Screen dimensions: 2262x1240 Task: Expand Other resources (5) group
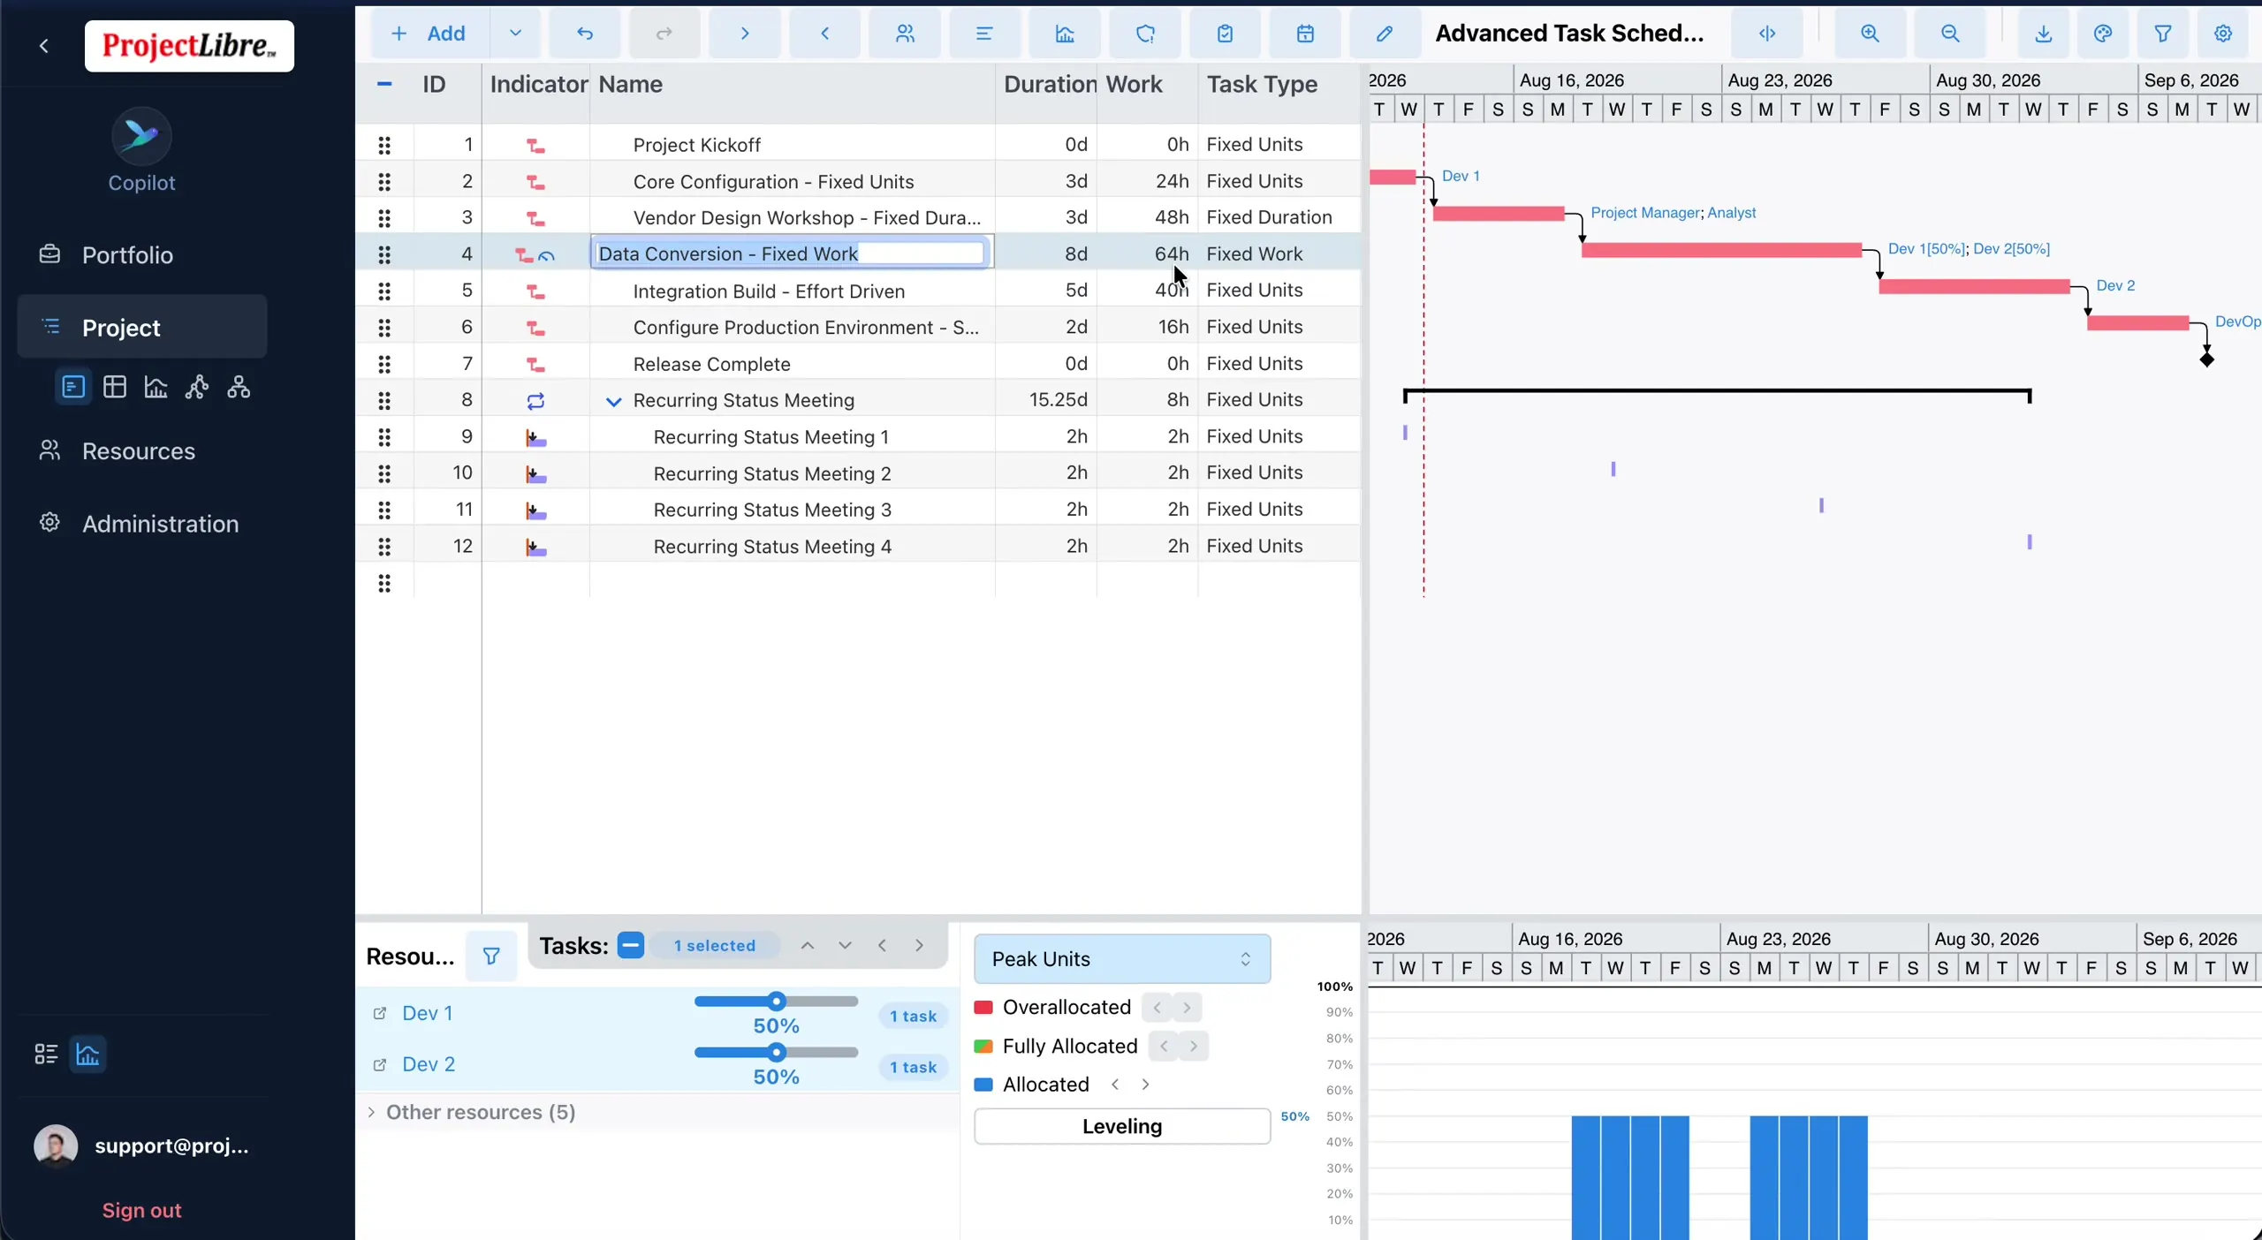(x=371, y=1112)
